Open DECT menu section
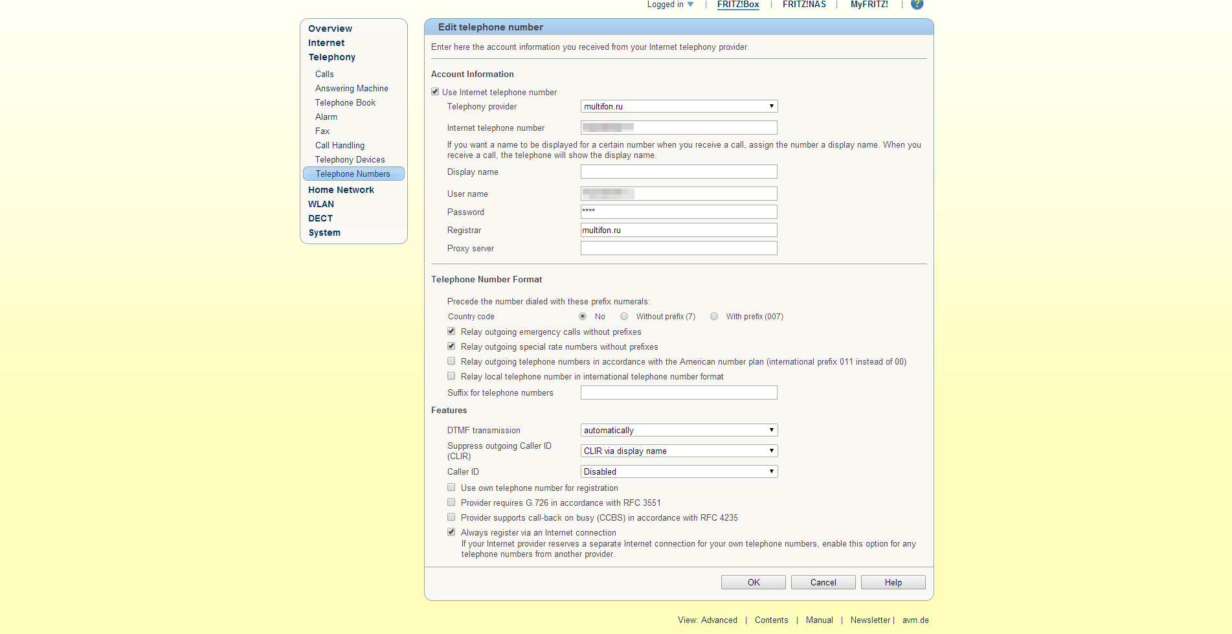1232x634 pixels. [x=320, y=218]
